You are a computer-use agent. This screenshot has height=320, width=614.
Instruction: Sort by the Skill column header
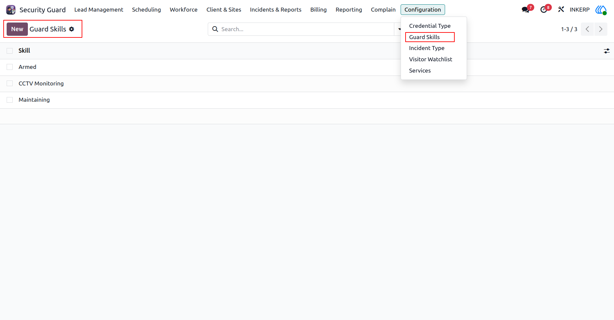click(x=24, y=51)
